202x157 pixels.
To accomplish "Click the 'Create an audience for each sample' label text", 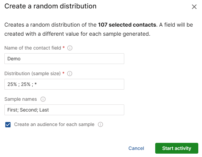I will 54,125.
